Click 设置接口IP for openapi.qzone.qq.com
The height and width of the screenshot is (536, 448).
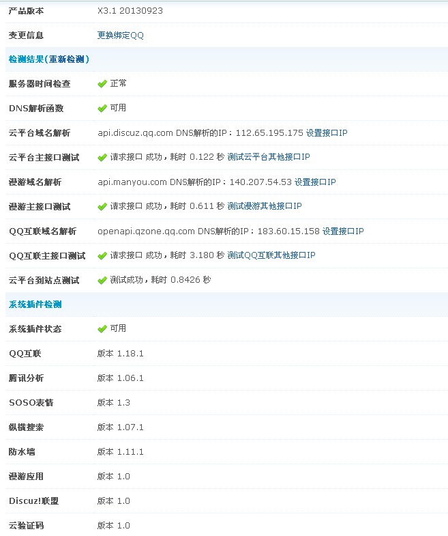click(x=343, y=231)
